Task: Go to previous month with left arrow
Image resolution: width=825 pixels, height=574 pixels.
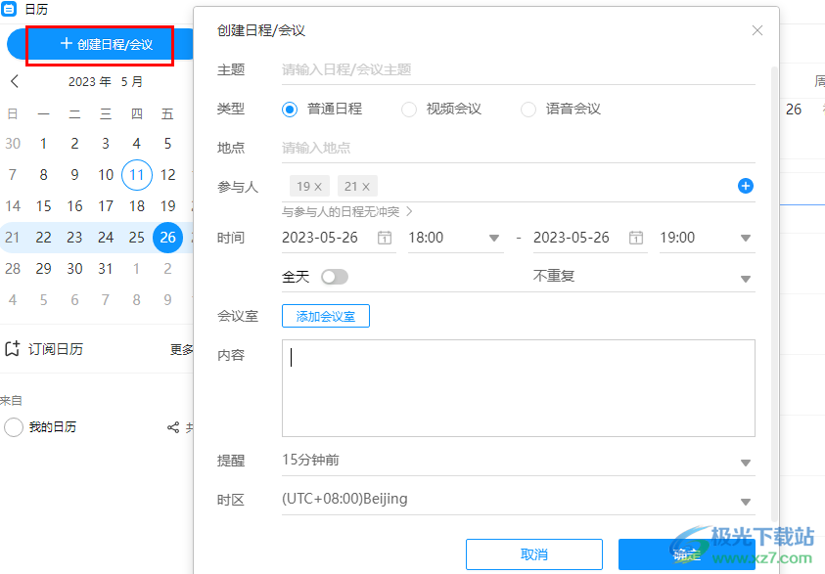Action: pos(15,81)
